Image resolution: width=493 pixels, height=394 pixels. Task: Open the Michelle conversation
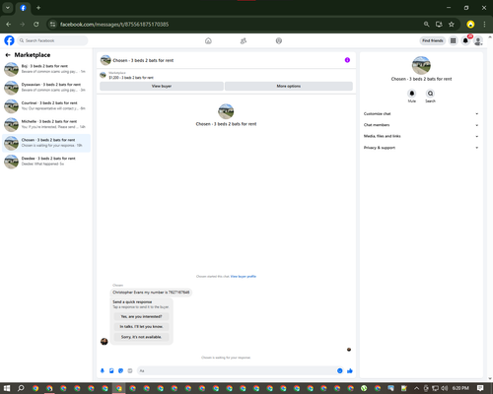[46, 124]
